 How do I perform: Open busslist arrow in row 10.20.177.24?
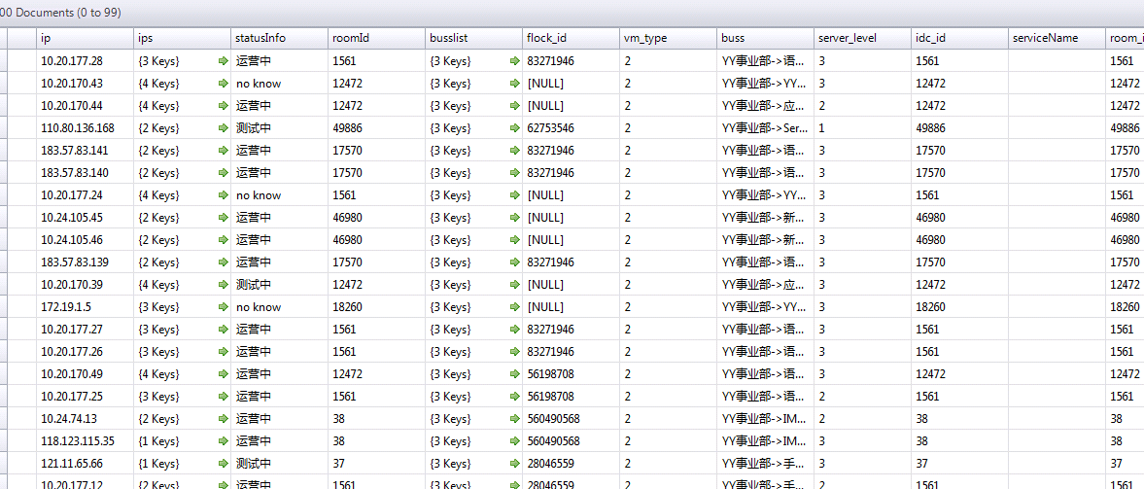514,195
